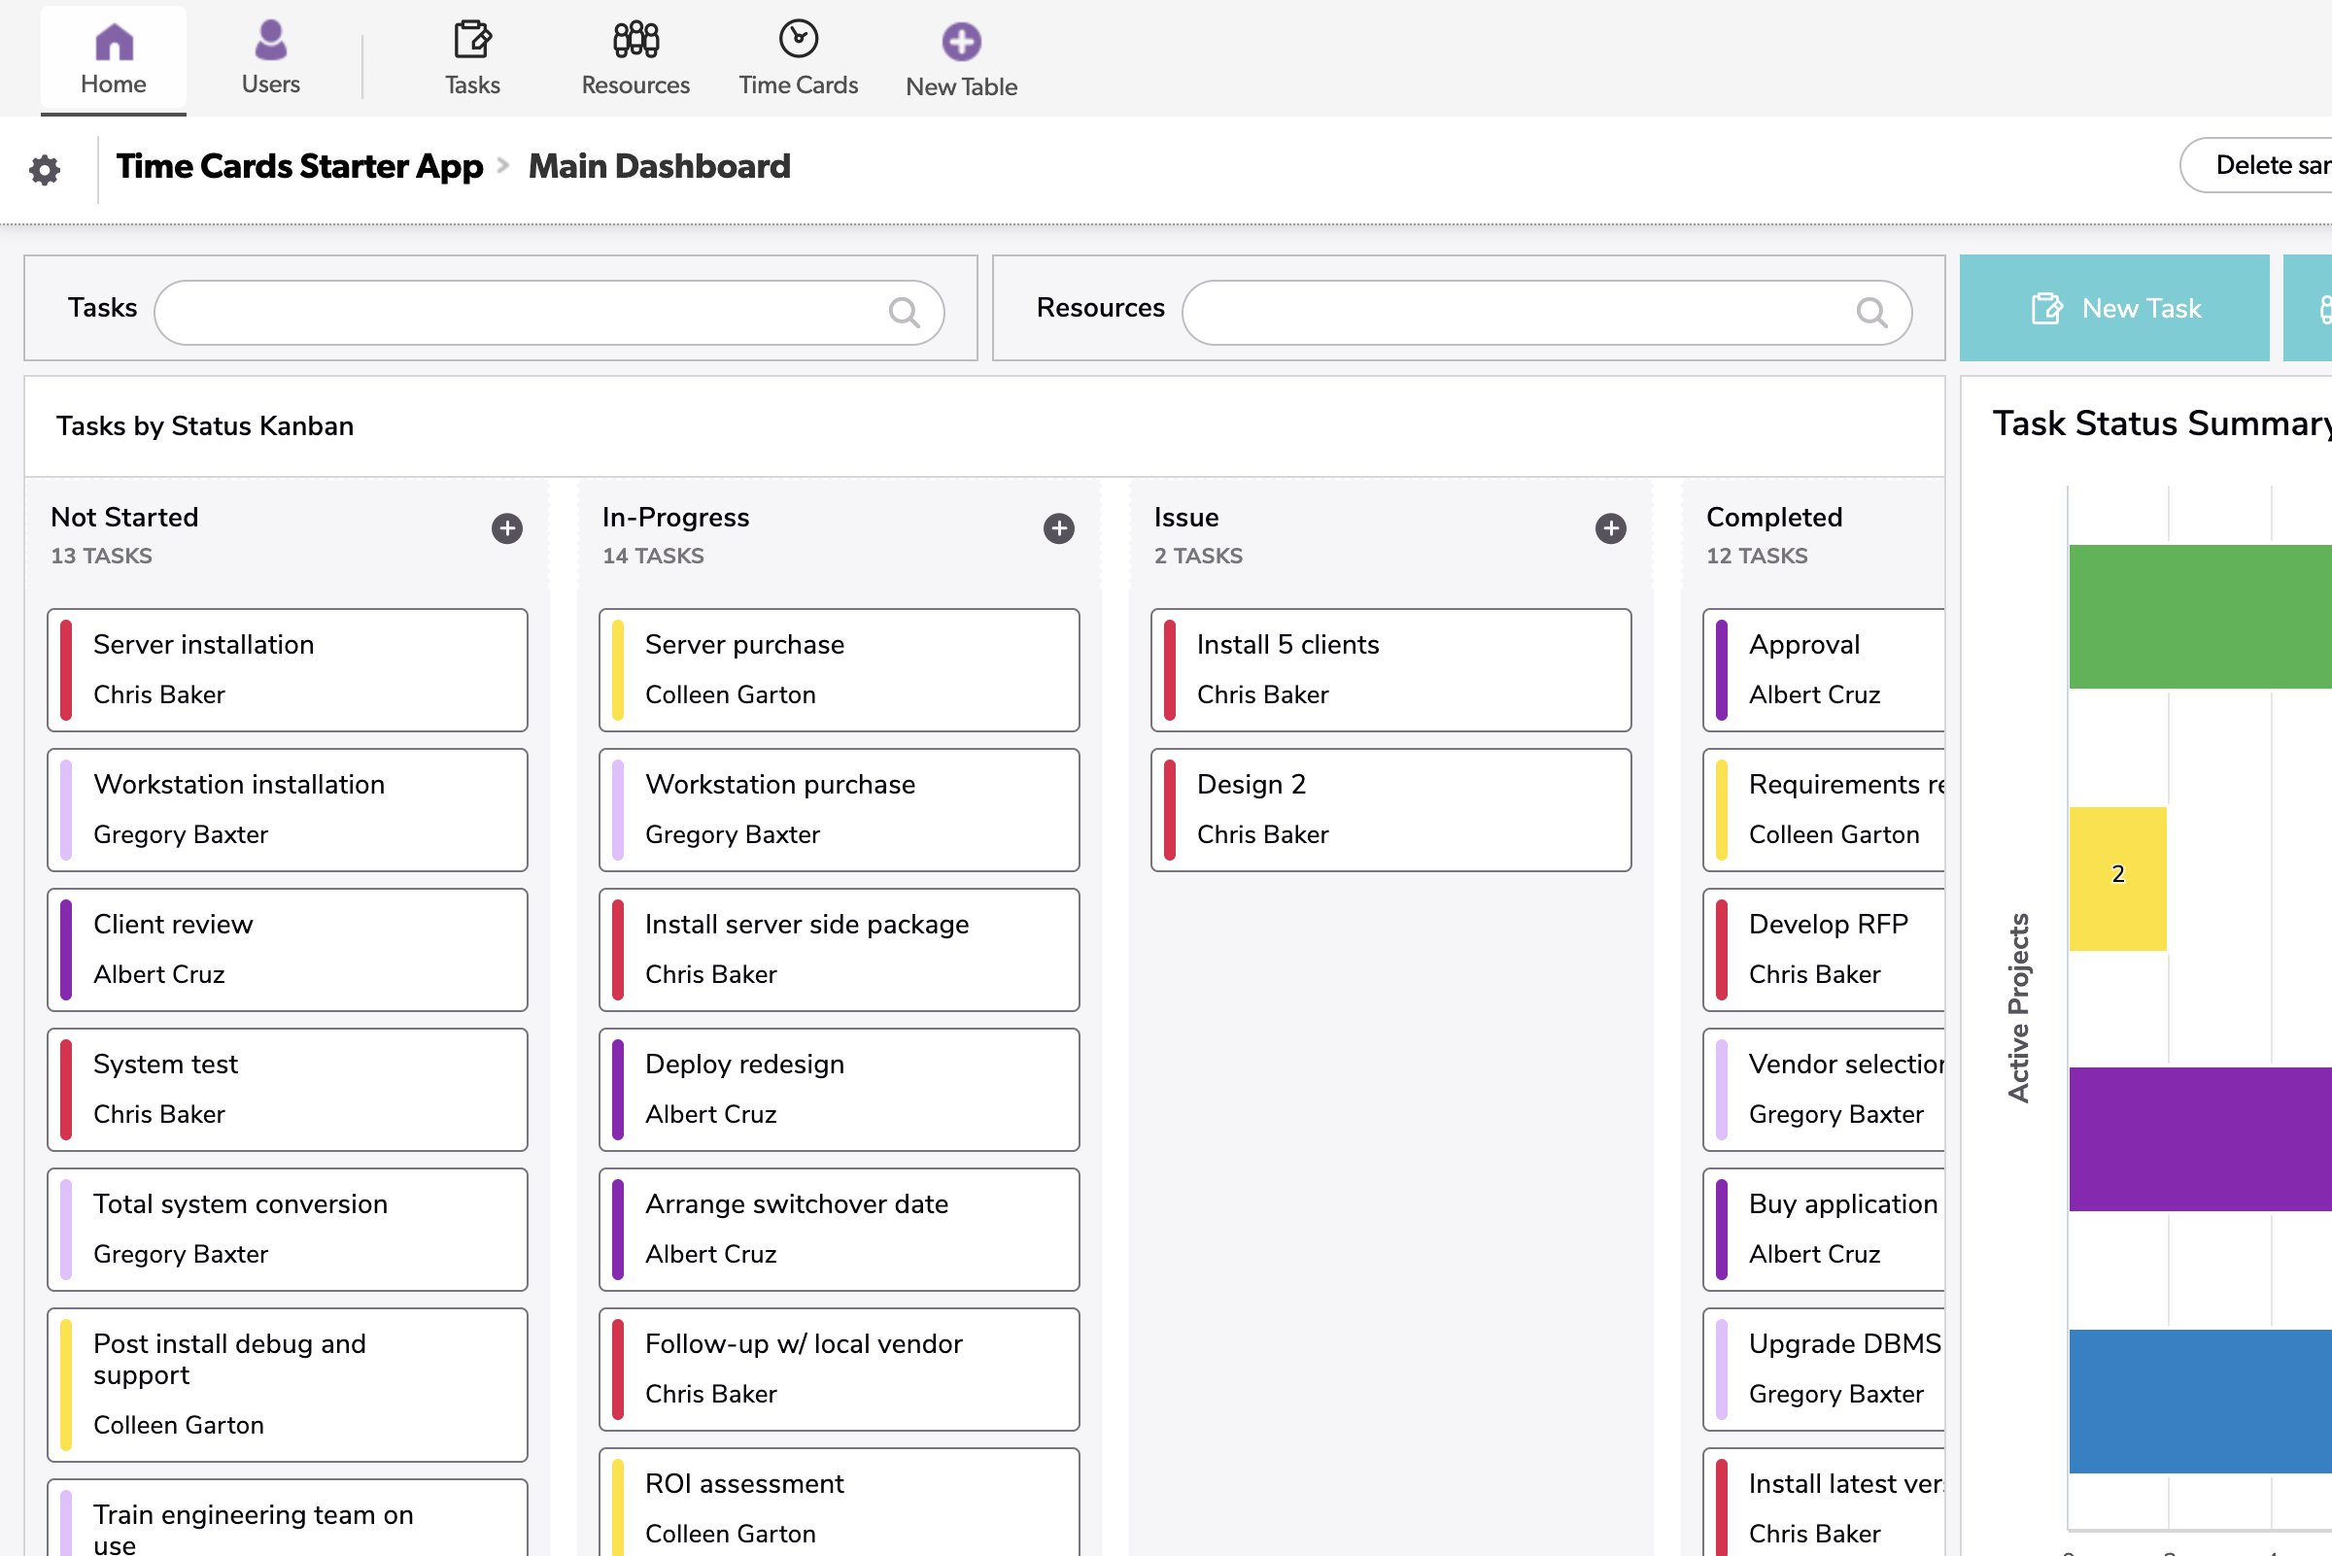Click the yellow bar labeled 2
Viewport: 2332px width, 1556px height.
[x=2116, y=878]
